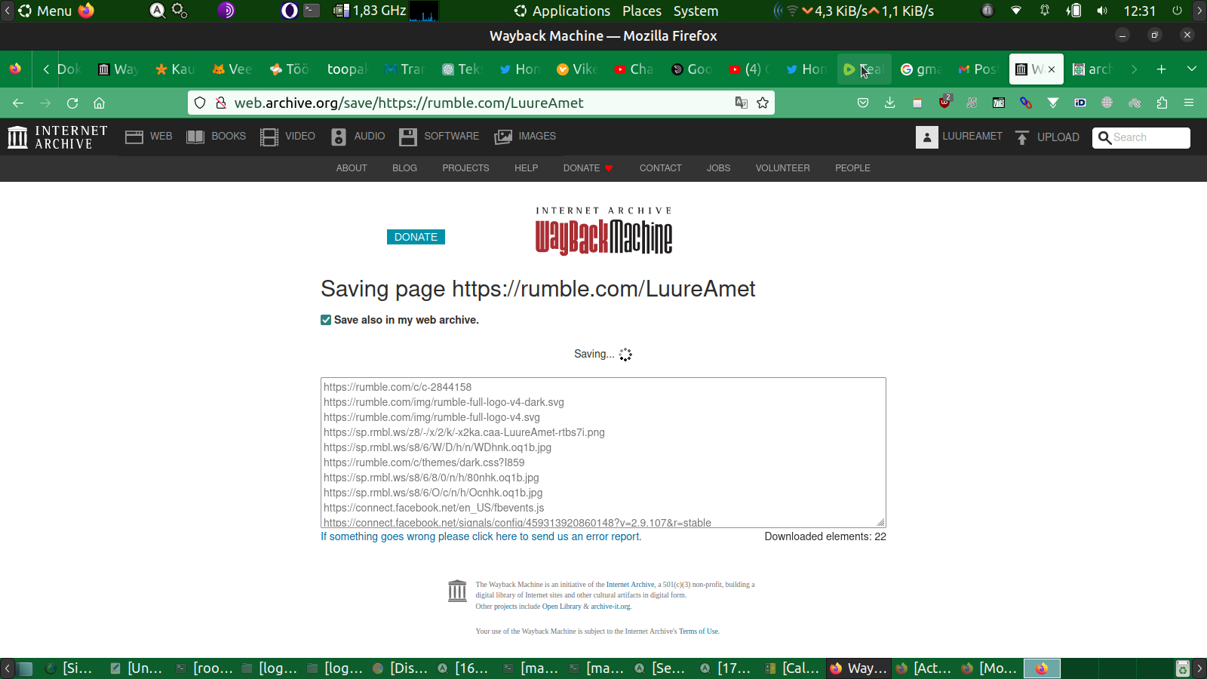This screenshot has width=1207, height=679.
Task: Click the Wayback Machine logo
Action: point(603,231)
